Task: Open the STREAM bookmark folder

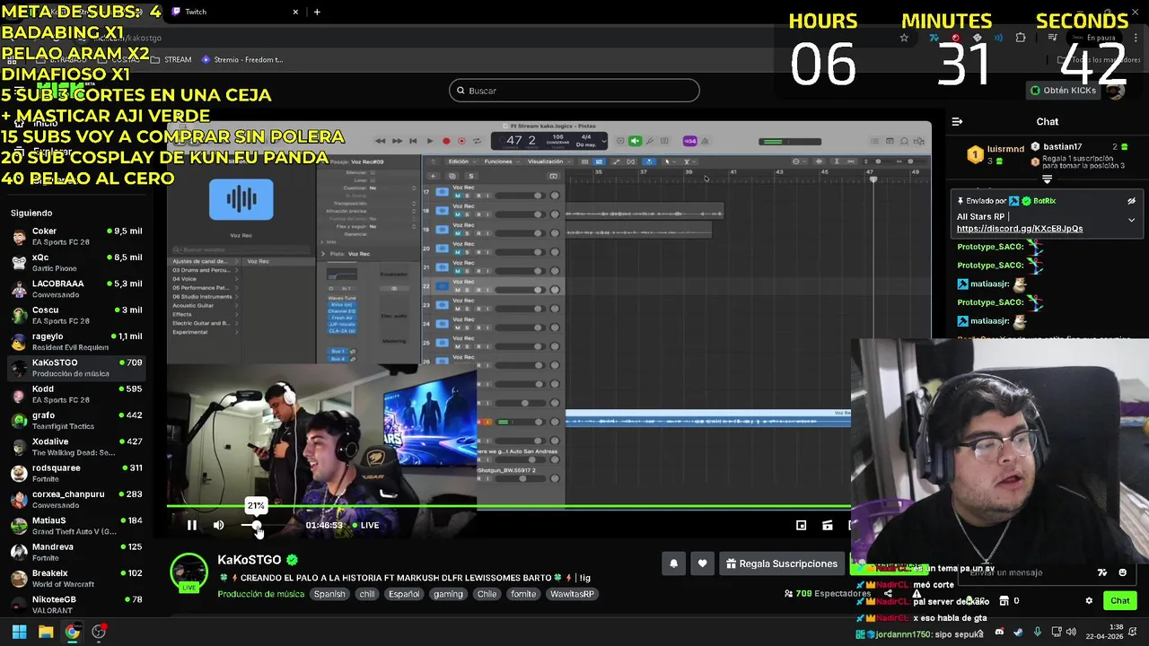Action: tap(171, 60)
